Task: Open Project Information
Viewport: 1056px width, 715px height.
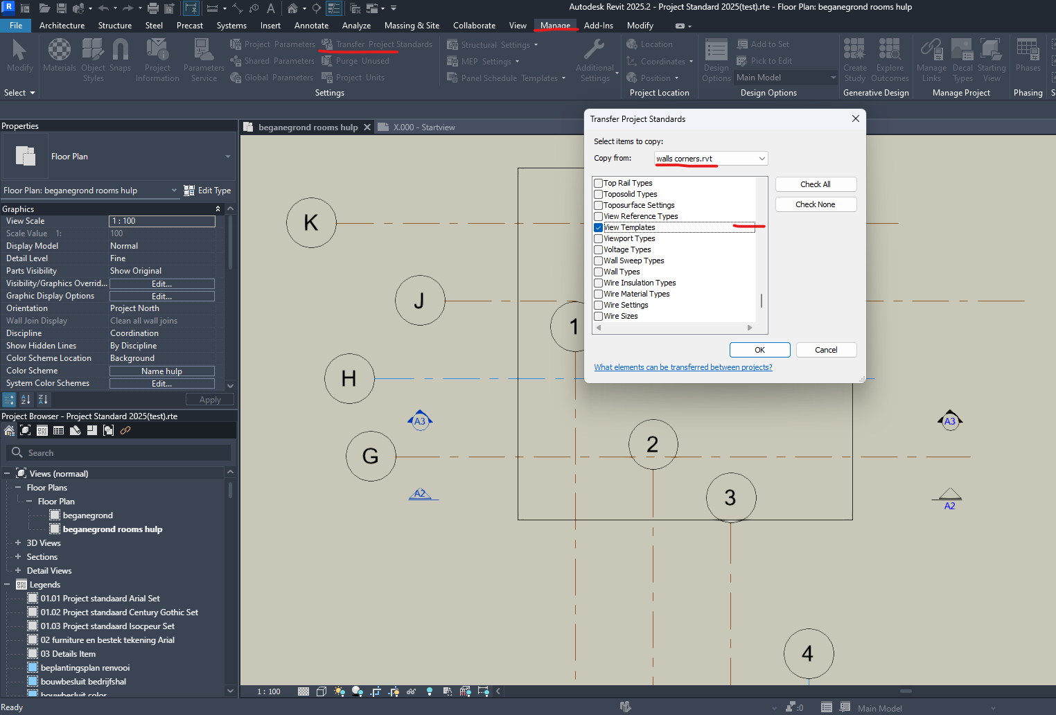Action: point(157,60)
